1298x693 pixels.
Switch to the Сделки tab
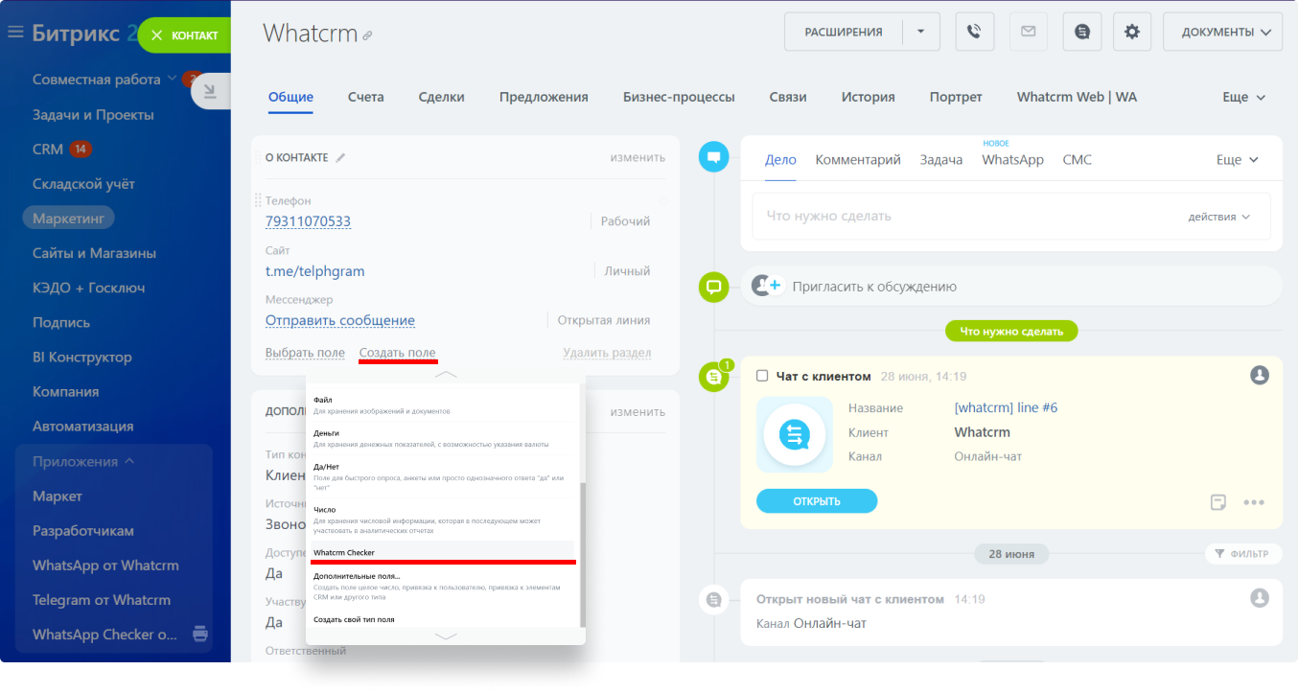click(441, 97)
